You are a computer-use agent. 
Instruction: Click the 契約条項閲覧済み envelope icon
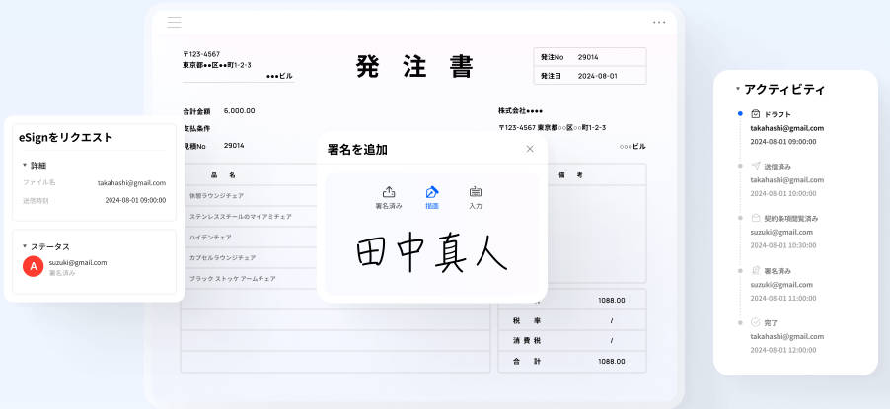[x=755, y=218]
